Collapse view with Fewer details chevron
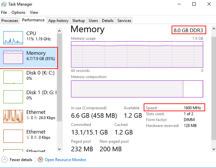 tap(4, 160)
